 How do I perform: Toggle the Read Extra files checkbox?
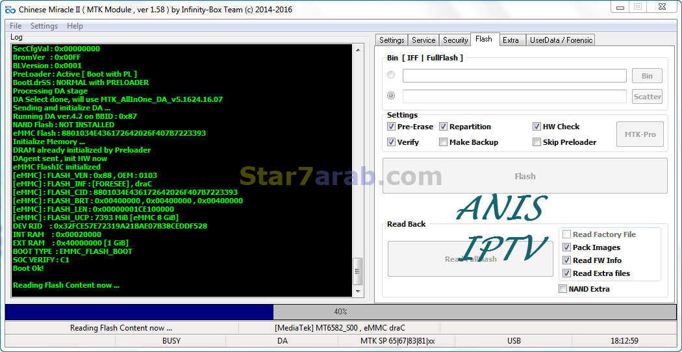(566, 273)
